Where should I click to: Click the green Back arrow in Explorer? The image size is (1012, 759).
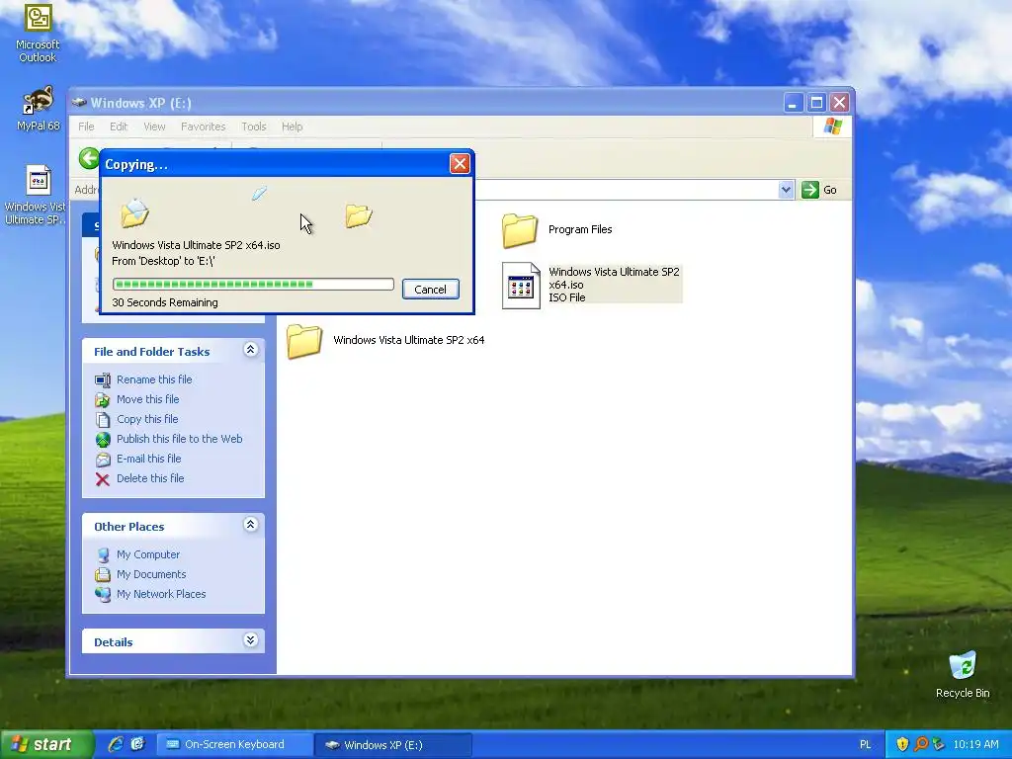pos(89,158)
